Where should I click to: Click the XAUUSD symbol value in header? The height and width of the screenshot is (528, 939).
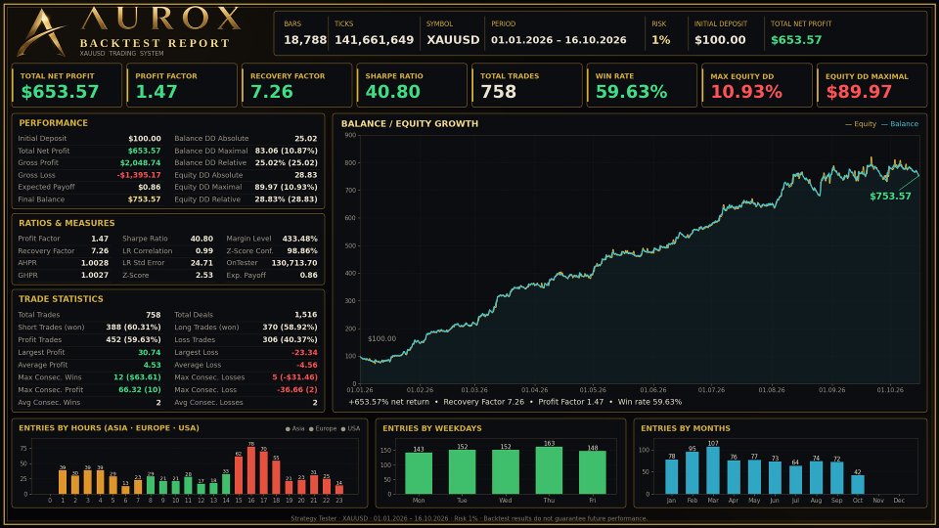(x=453, y=40)
